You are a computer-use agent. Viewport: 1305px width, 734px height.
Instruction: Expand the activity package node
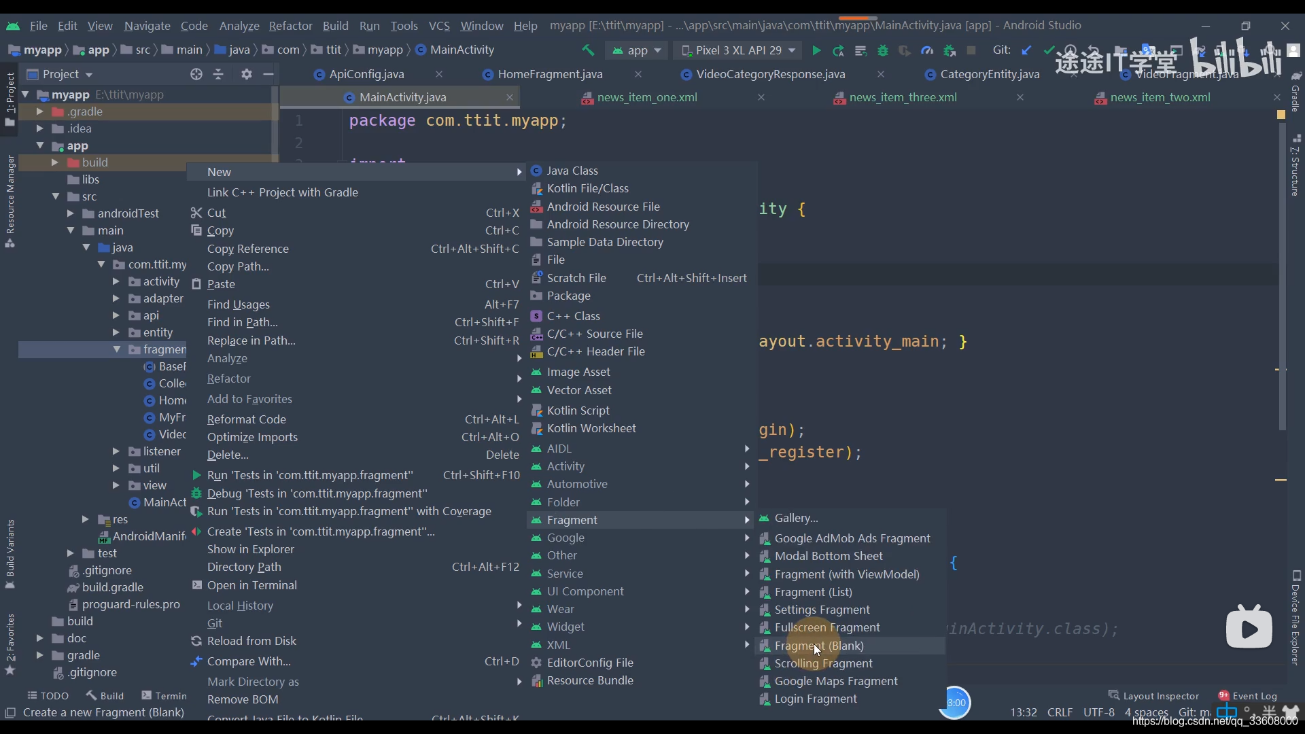coord(116,281)
